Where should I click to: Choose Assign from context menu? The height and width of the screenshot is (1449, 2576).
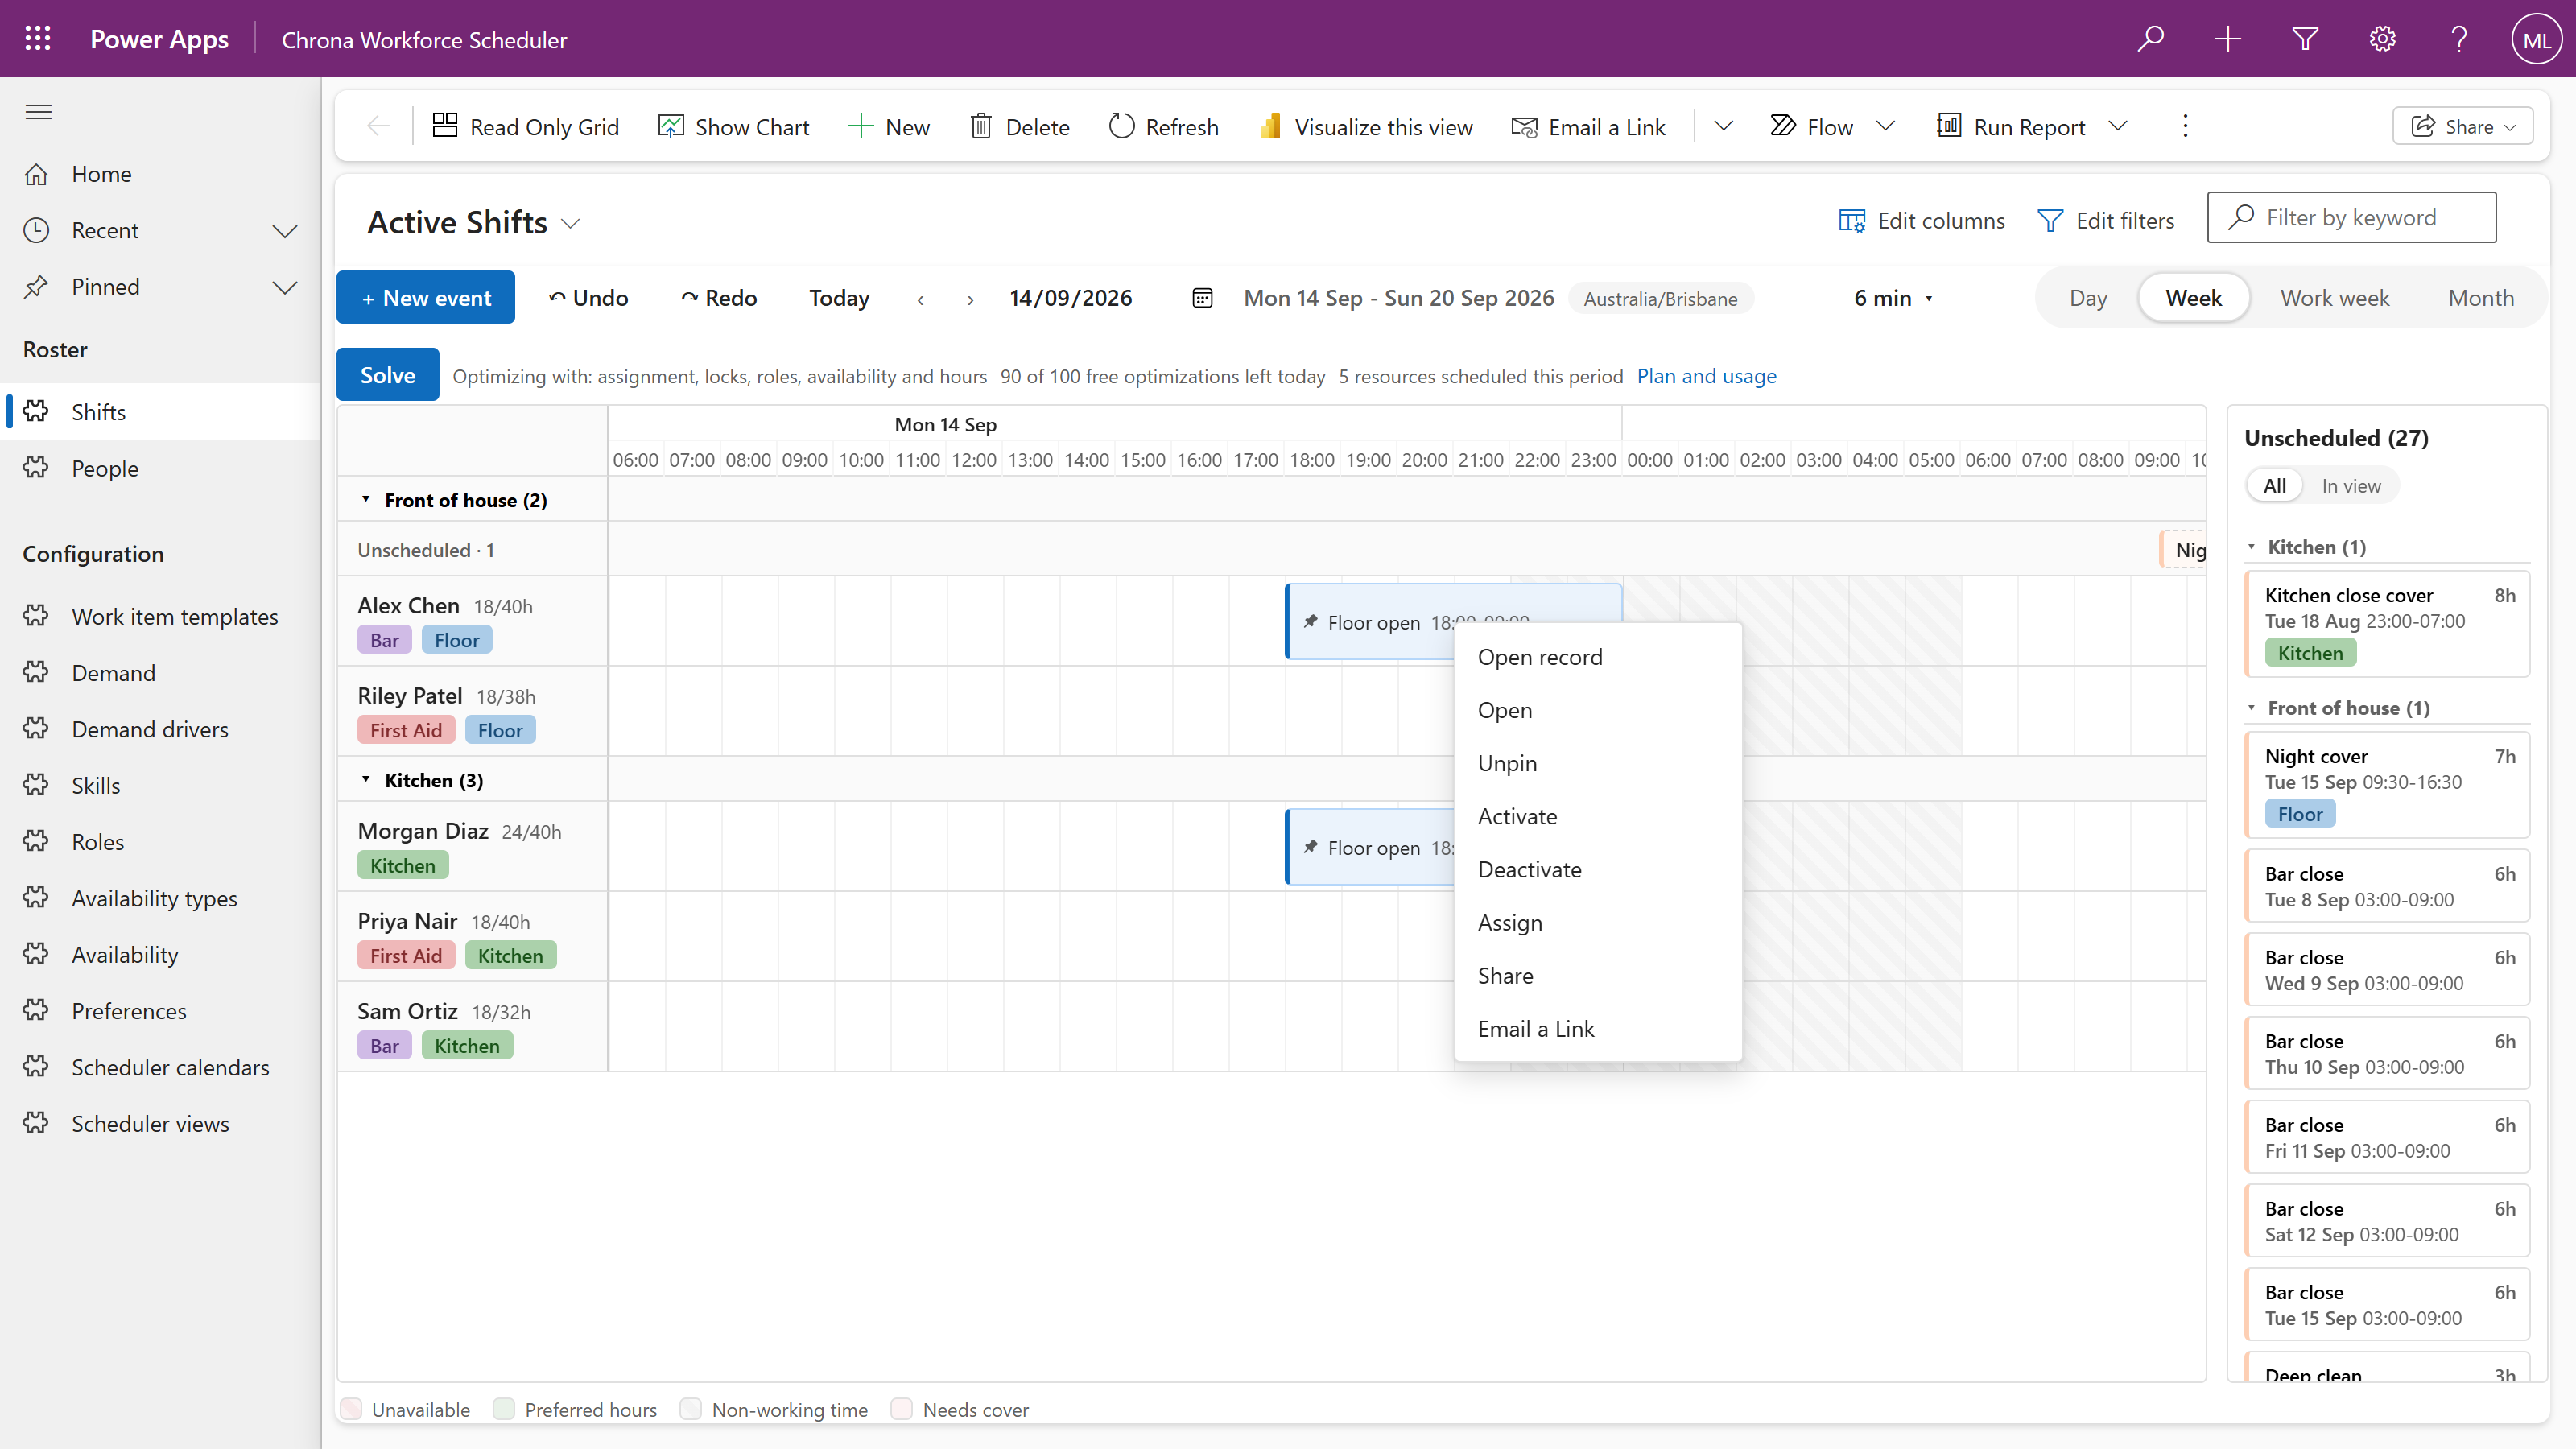1597,922
